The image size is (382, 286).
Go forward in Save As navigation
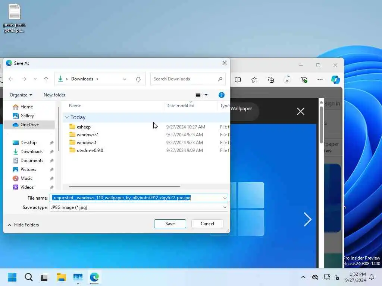click(x=24, y=79)
